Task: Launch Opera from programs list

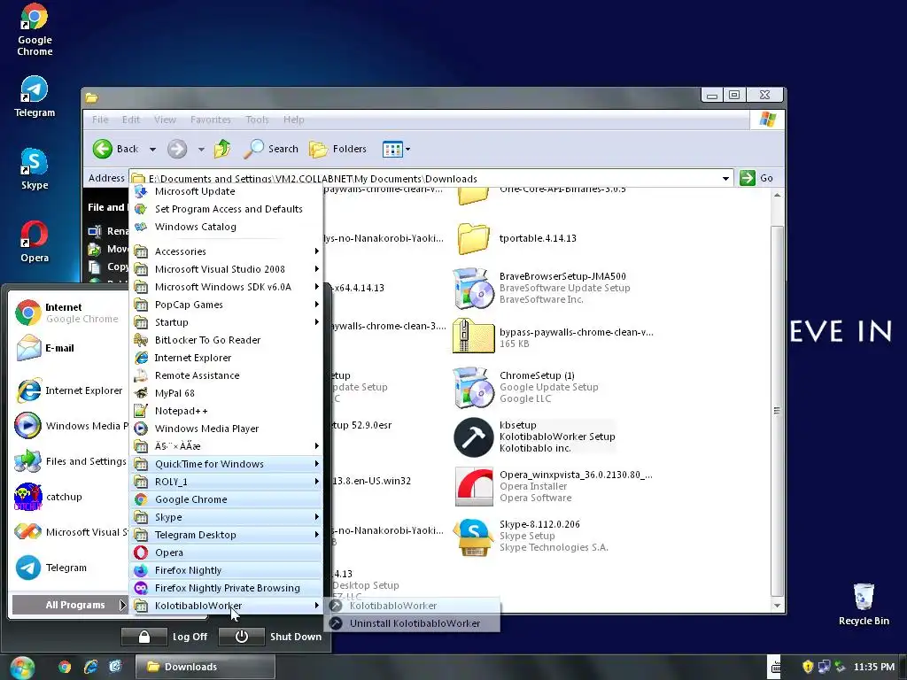Action: (x=226, y=552)
